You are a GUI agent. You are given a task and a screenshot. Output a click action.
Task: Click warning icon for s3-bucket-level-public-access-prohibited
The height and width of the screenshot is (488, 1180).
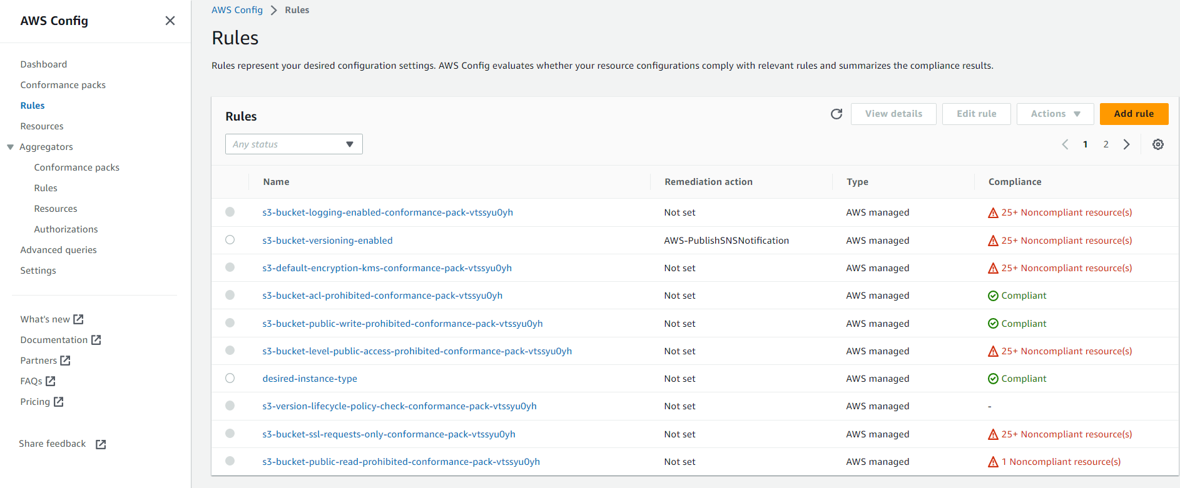(993, 351)
